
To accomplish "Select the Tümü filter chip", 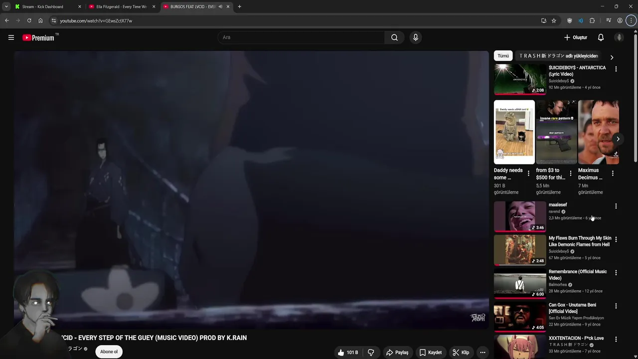I will coord(503,56).
